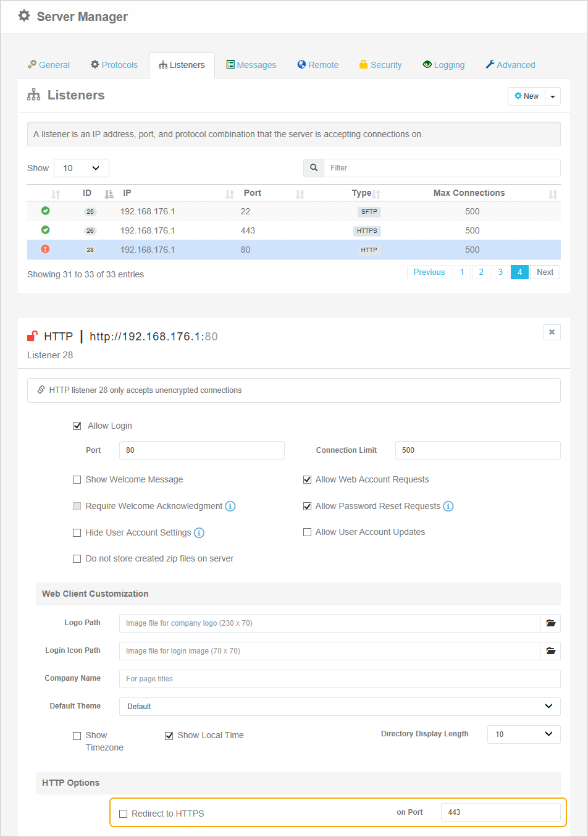
Task: Open the Advanced tab
Action: tap(510, 65)
